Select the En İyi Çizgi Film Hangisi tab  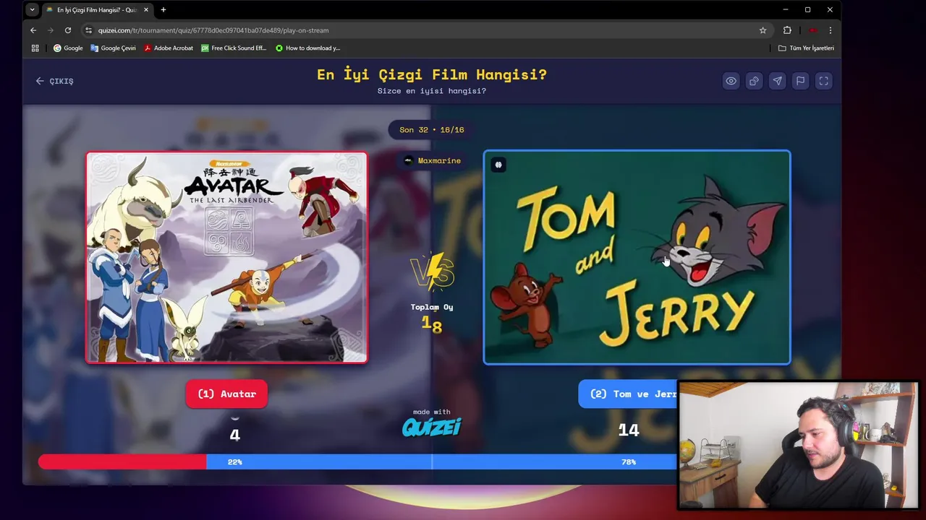pos(97,10)
